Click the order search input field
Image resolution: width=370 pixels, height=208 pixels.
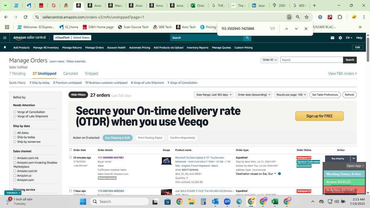pos(311,60)
